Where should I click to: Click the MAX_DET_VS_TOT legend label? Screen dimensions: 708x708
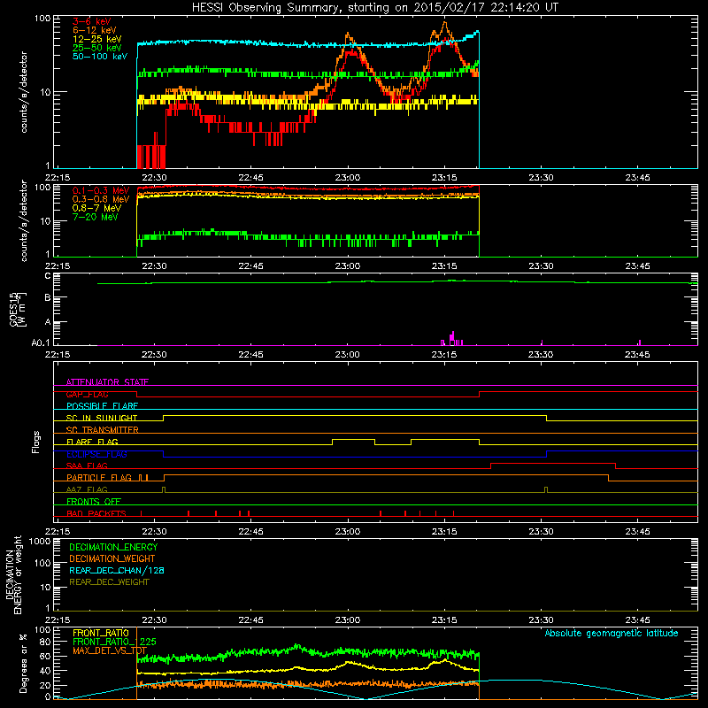pos(110,650)
